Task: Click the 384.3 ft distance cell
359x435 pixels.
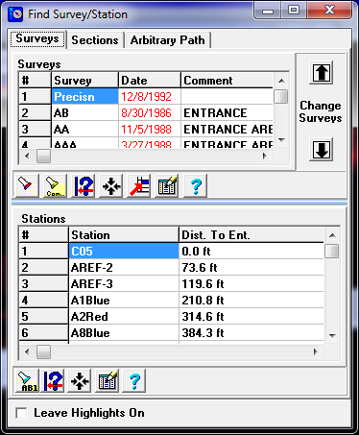Action: pyautogui.click(x=251, y=332)
